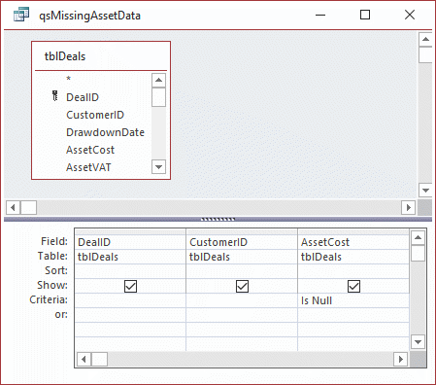The width and height of the screenshot is (436, 385).
Task: Uncheck the Show box for CustomerID column
Action: point(242,286)
